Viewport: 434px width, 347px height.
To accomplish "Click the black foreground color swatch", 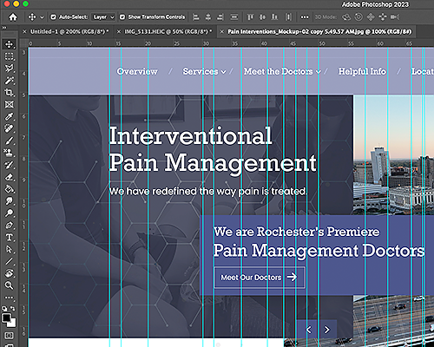I will pyautogui.click(x=6, y=318).
